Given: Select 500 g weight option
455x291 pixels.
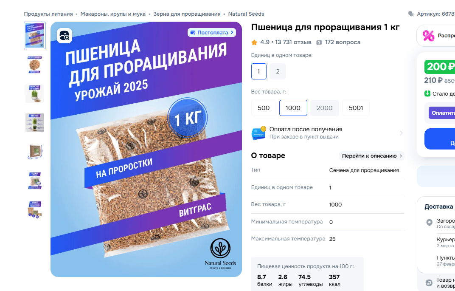Looking at the screenshot, I should (264, 108).
